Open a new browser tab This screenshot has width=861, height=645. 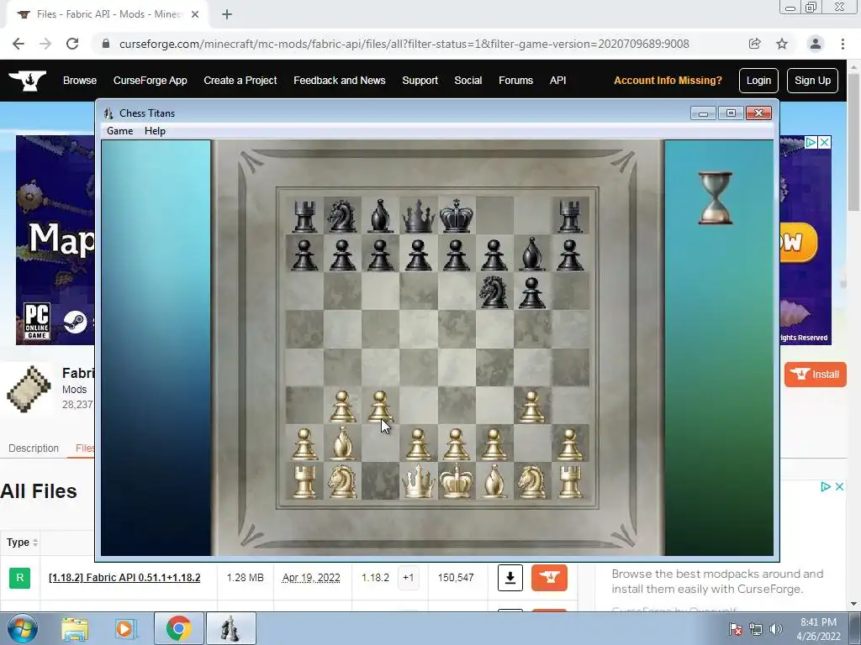(x=227, y=15)
